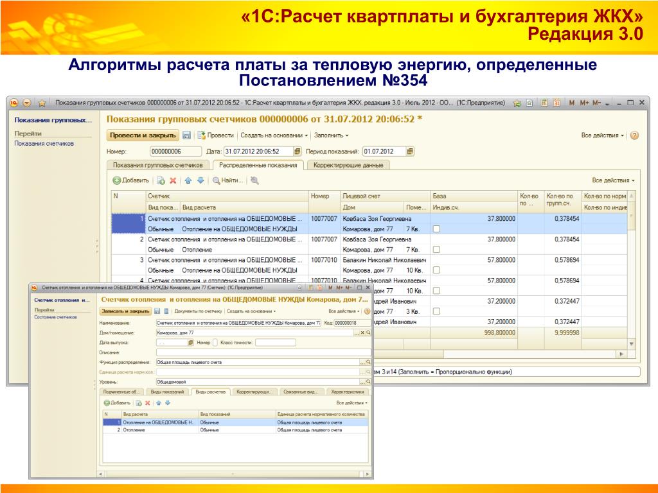Open the Состояние счетчиков link in the Счетчик window
This screenshot has width=658, height=493.
[x=55, y=317]
